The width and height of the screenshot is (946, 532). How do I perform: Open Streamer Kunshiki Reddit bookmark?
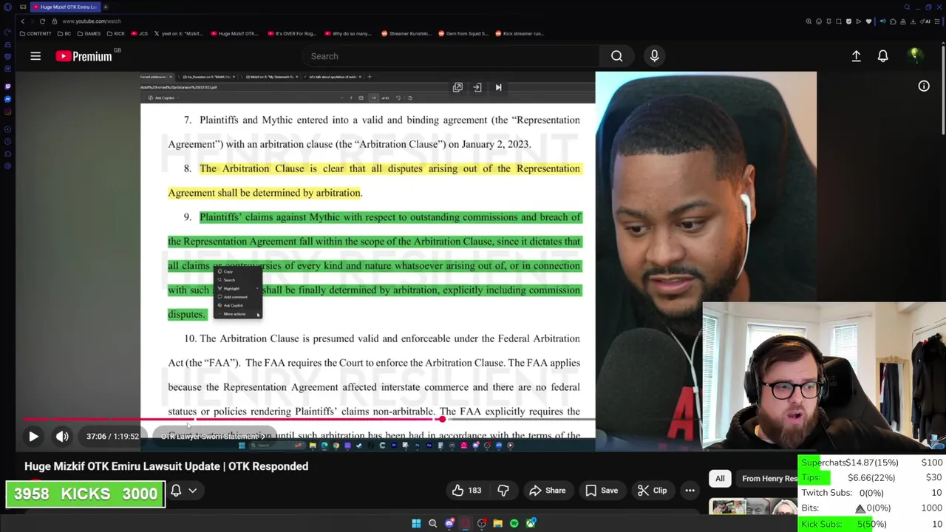(406, 33)
